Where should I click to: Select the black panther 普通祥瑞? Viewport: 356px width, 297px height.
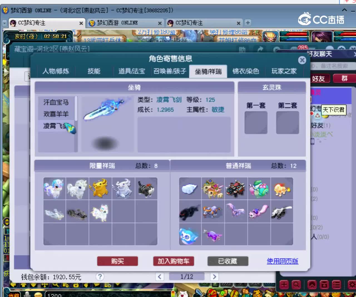point(190,211)
